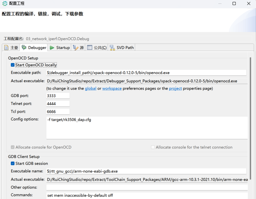The width and height of the screenshot is (256, 199).
Task: Click the GDB port field
Action: (58, 96)
